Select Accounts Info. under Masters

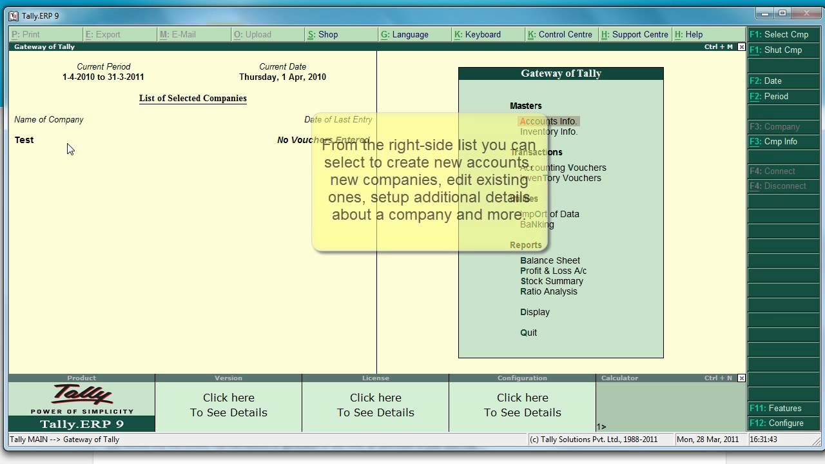[549, 121]
